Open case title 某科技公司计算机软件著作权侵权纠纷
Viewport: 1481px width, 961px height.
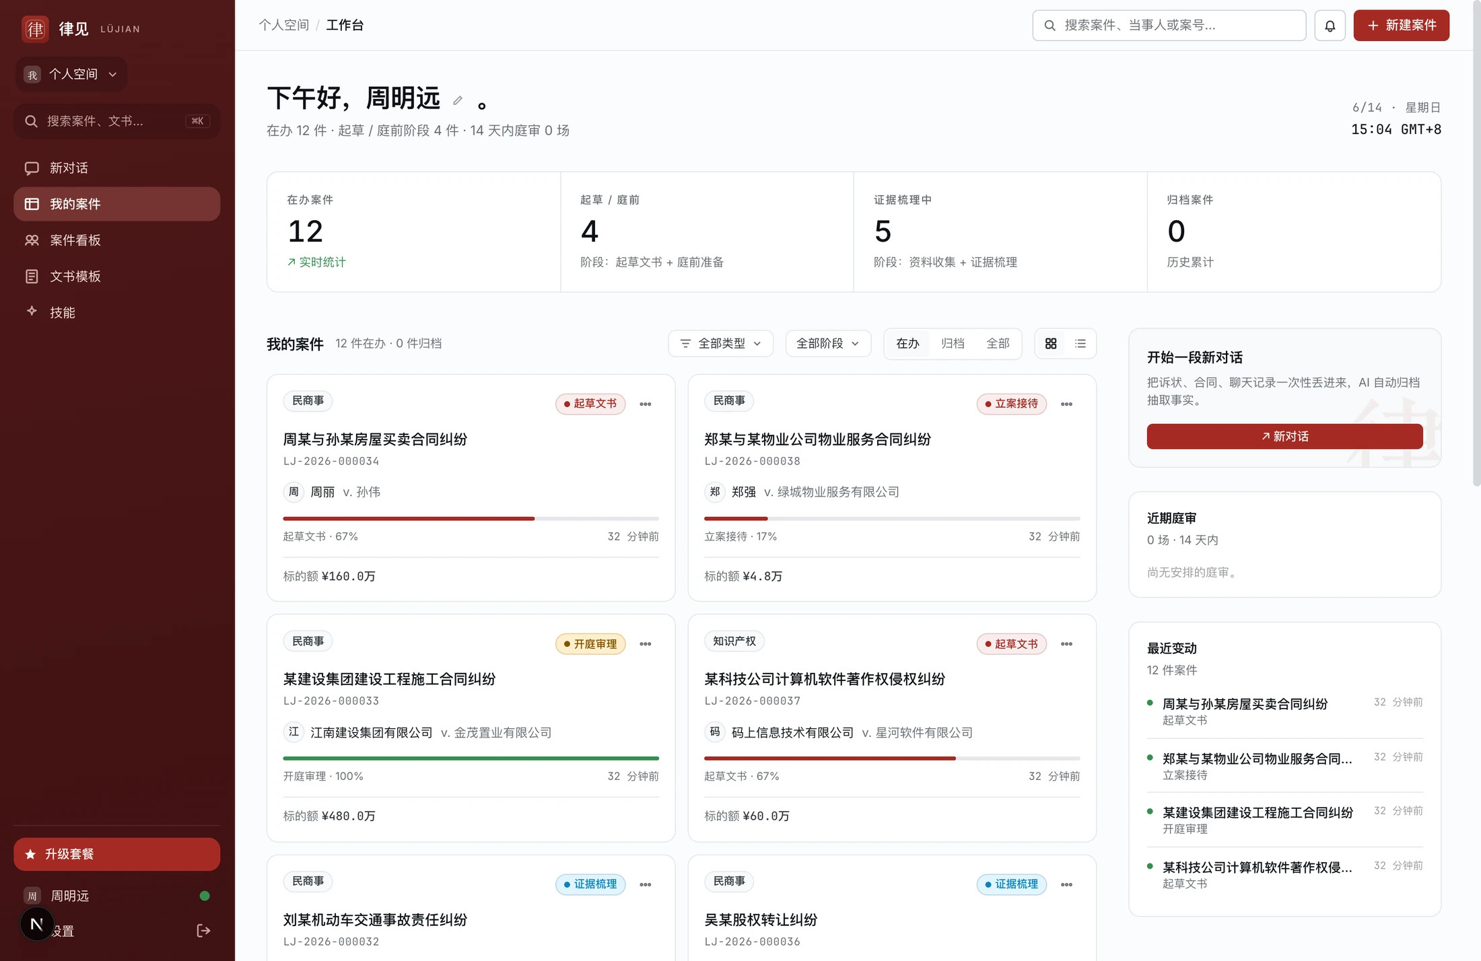pyautogui.click(x=825, y=679)
